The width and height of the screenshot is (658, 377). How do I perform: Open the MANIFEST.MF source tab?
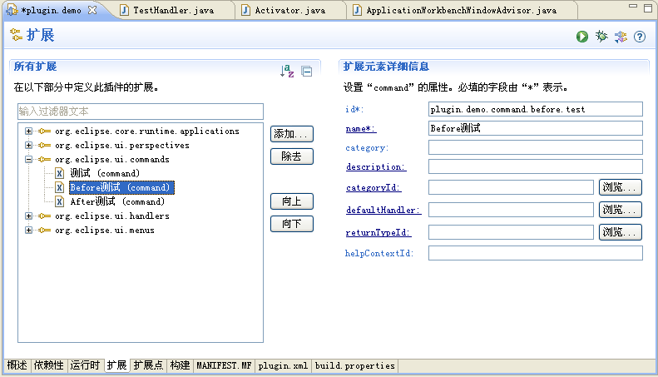[x=224, y=365]
